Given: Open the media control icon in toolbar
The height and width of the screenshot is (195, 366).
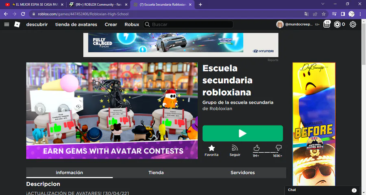Looking at the screenshot, I should pos(334,14).
